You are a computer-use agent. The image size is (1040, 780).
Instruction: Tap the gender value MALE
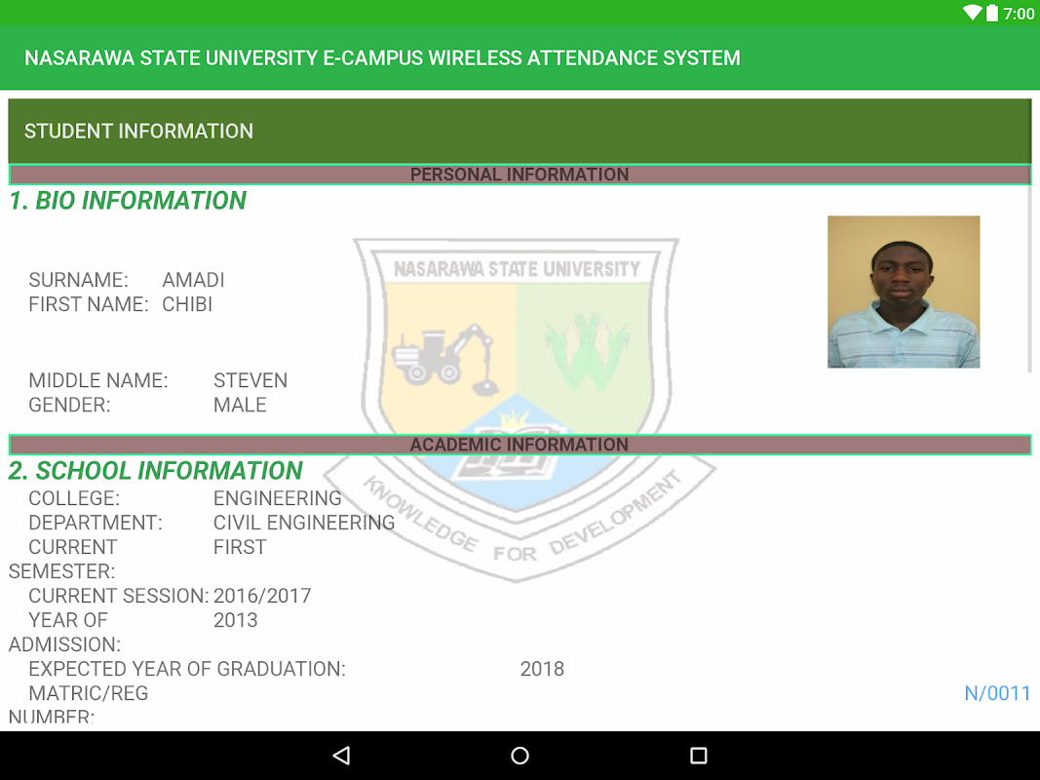click(240, 405)
